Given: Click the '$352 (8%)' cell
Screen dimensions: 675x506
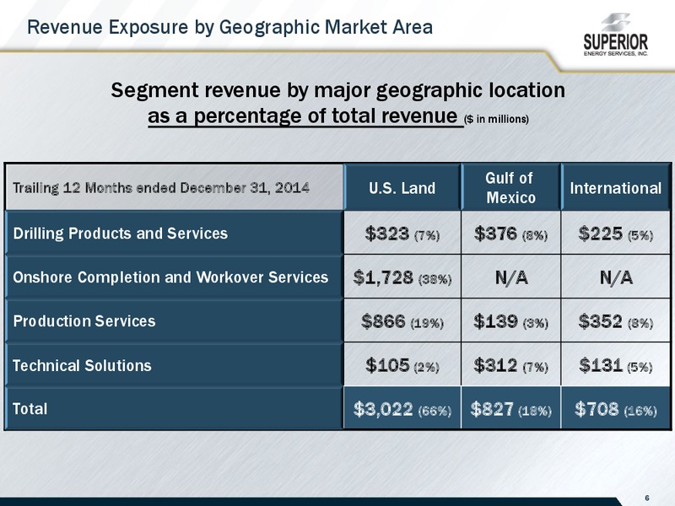Looking at the screenshot, I should point(616,321).
